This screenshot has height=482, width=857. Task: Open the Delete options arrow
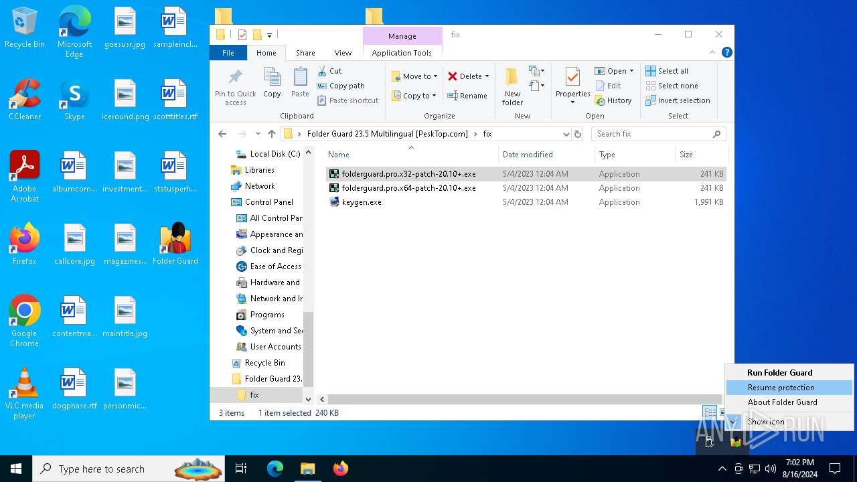coord(487,76)
